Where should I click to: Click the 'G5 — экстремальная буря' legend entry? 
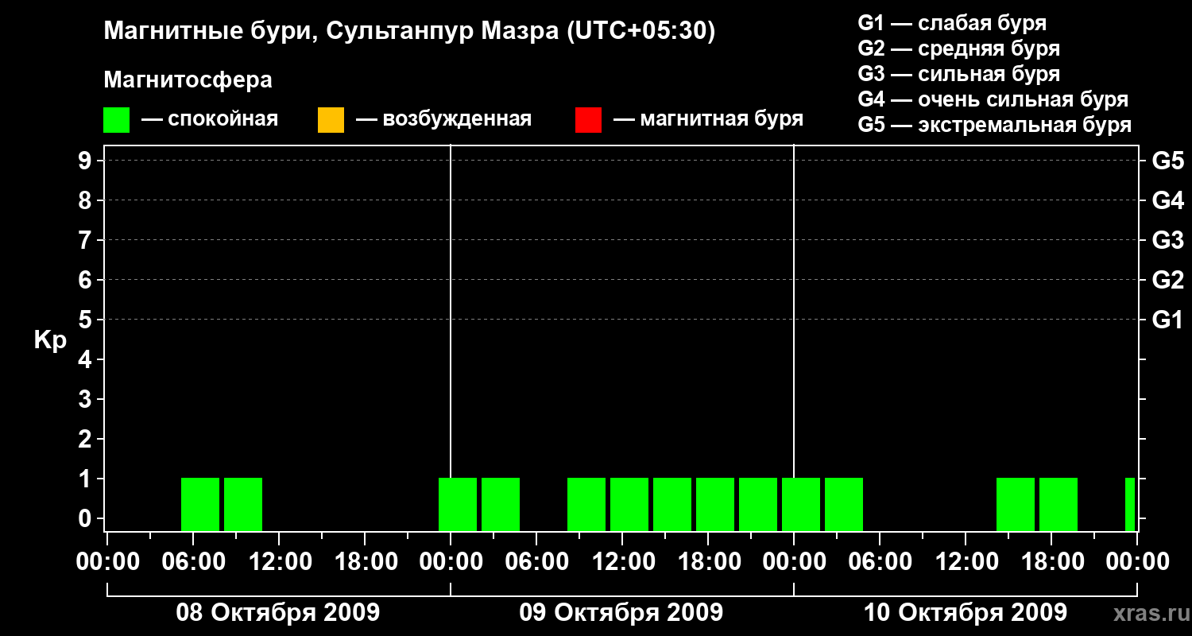(994, 125)
